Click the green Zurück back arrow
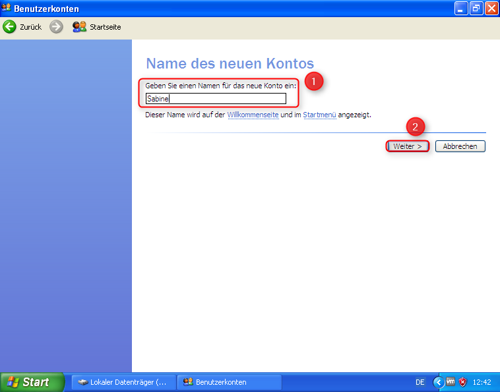The width and height of the screenshot is (500, 392). pos(9,27)
